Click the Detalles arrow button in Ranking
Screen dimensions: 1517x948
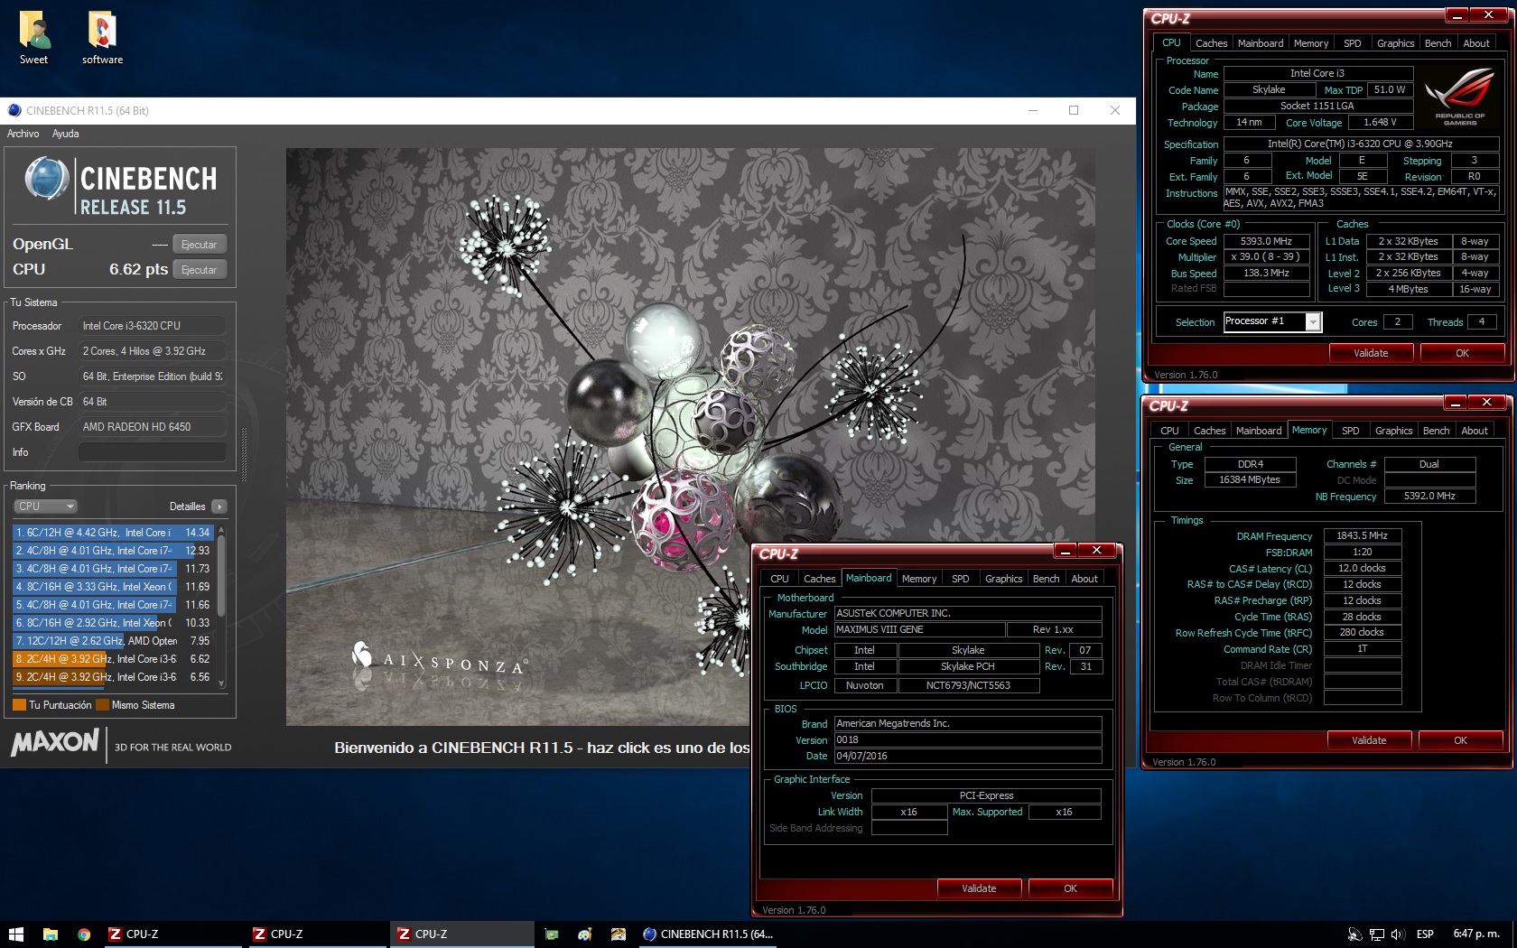(219, 507)
